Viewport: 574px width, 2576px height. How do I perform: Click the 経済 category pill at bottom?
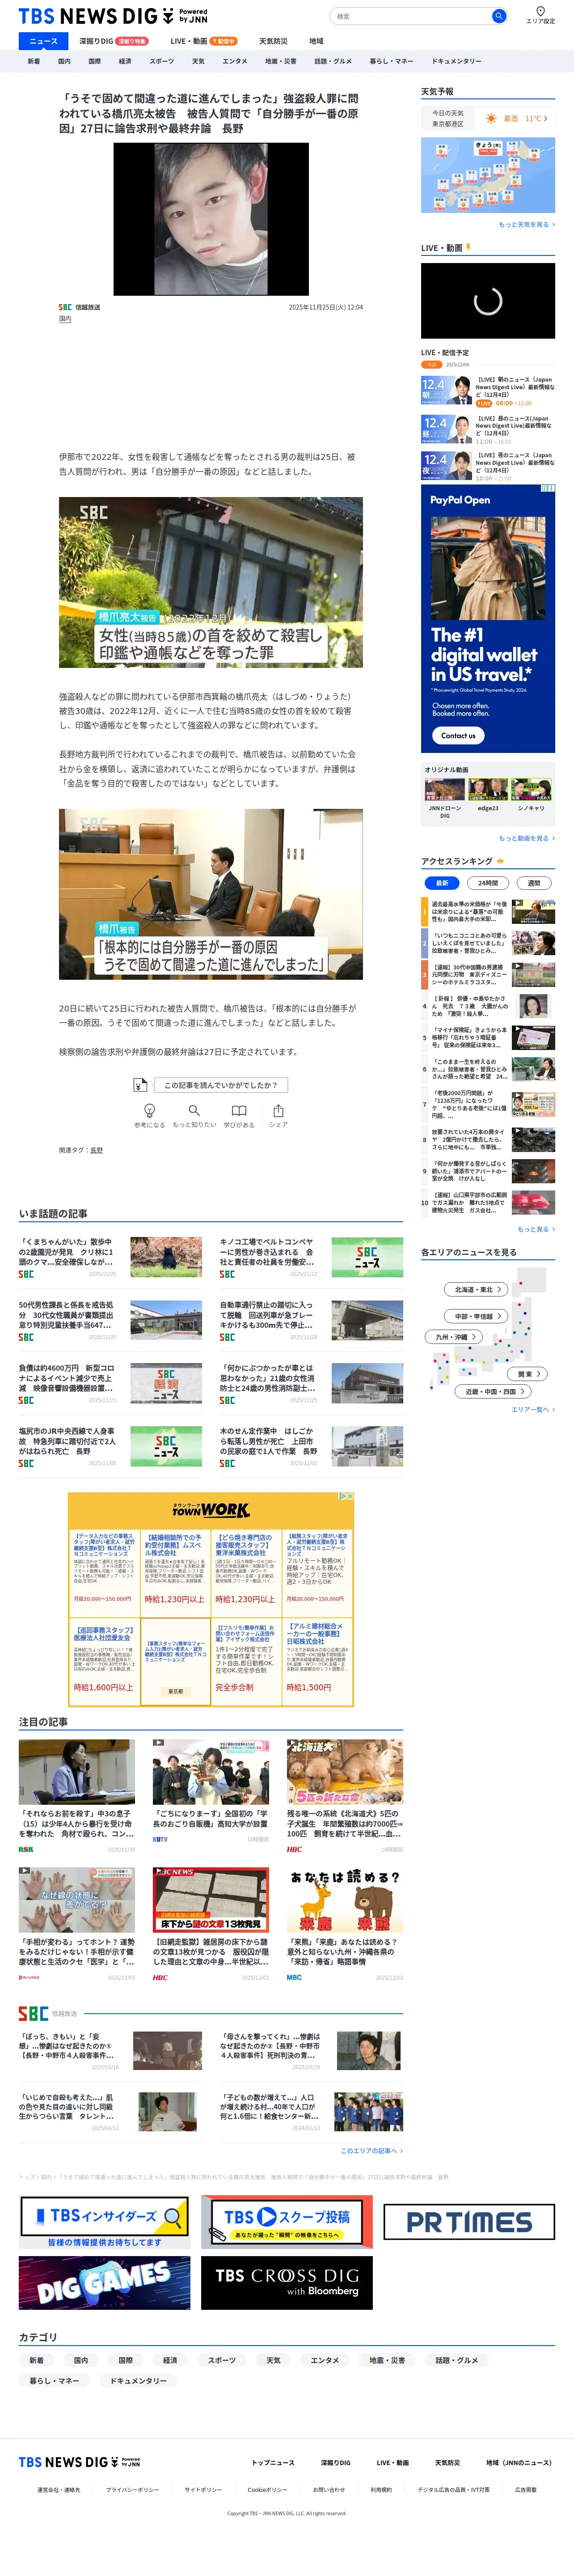click(x=170, y=2360)
